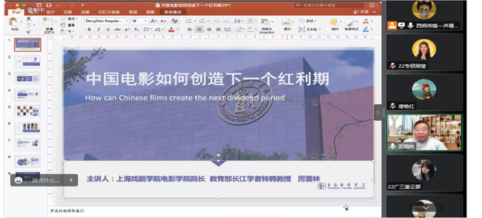The height and width of the screenshot is (218, 482).
Task: Click the Convert to SmartArt icon
Action: click(265, 22)
